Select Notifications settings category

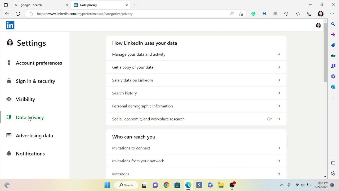coord(30,154)
